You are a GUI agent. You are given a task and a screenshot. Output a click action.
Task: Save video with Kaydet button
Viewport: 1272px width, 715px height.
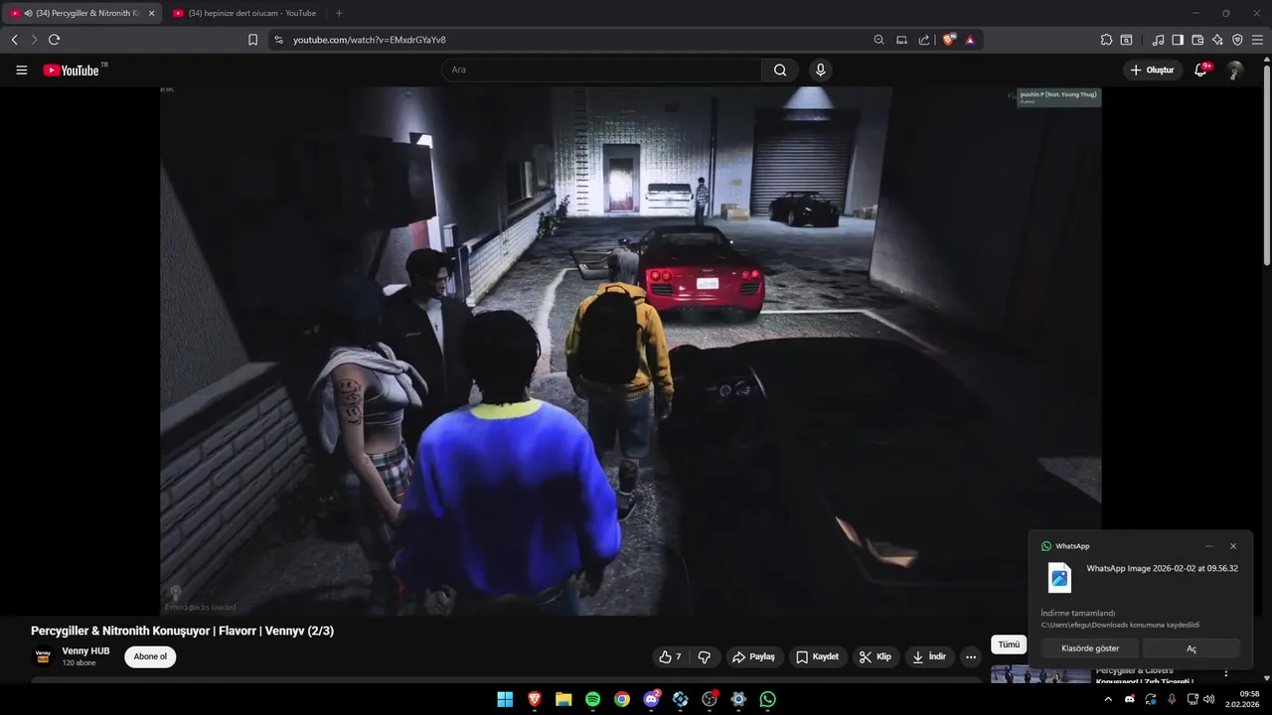click(817, 656)
